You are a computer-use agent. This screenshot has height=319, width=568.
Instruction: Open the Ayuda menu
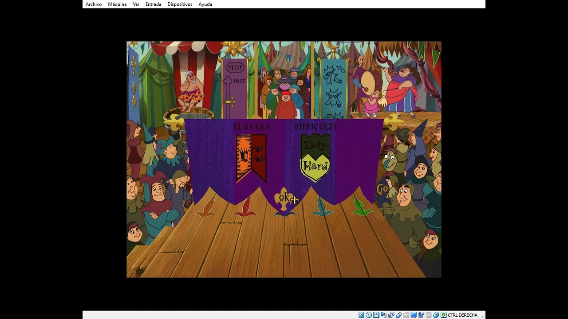click(x=205, y=4)
